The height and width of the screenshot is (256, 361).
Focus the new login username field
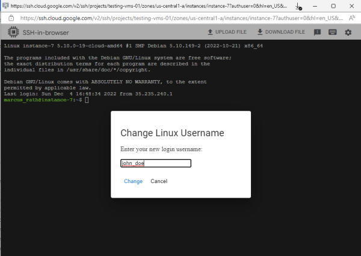coord(156,163)
